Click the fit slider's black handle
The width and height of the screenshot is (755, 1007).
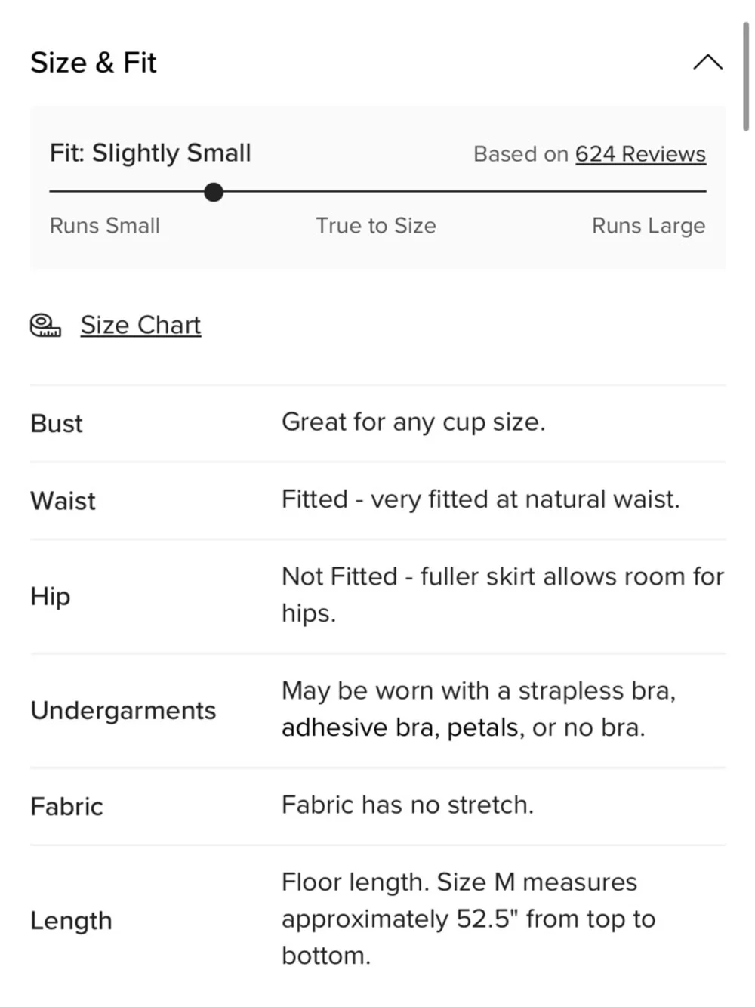coord(214,192)
